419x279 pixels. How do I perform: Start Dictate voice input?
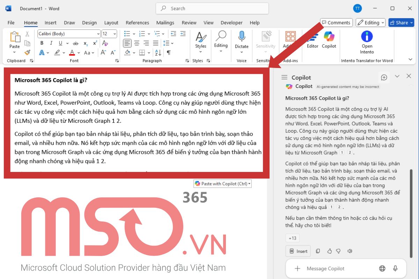[242, 41]
